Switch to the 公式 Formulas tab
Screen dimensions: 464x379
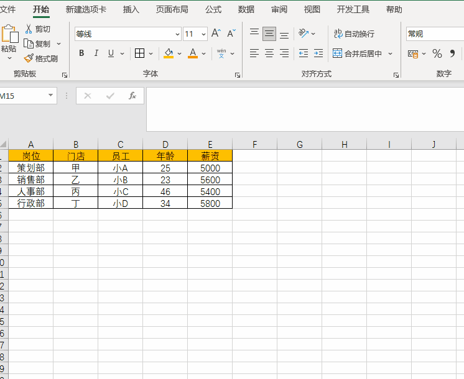point(213,9)
